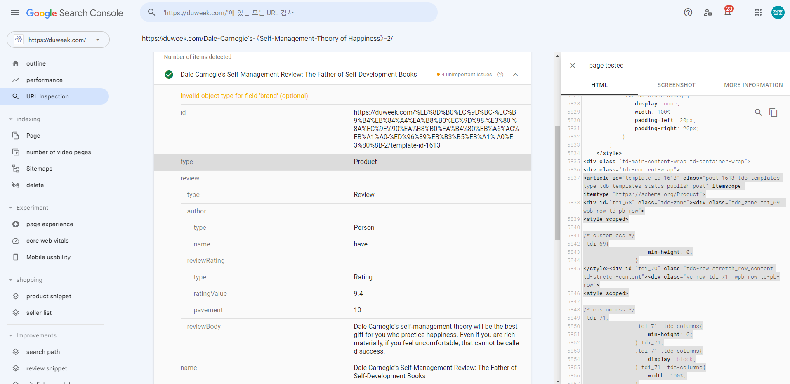Screen dimensions: 790x384
Task: Open Mobile usability report
Action: pyautogui.click(x=54, y=257)
